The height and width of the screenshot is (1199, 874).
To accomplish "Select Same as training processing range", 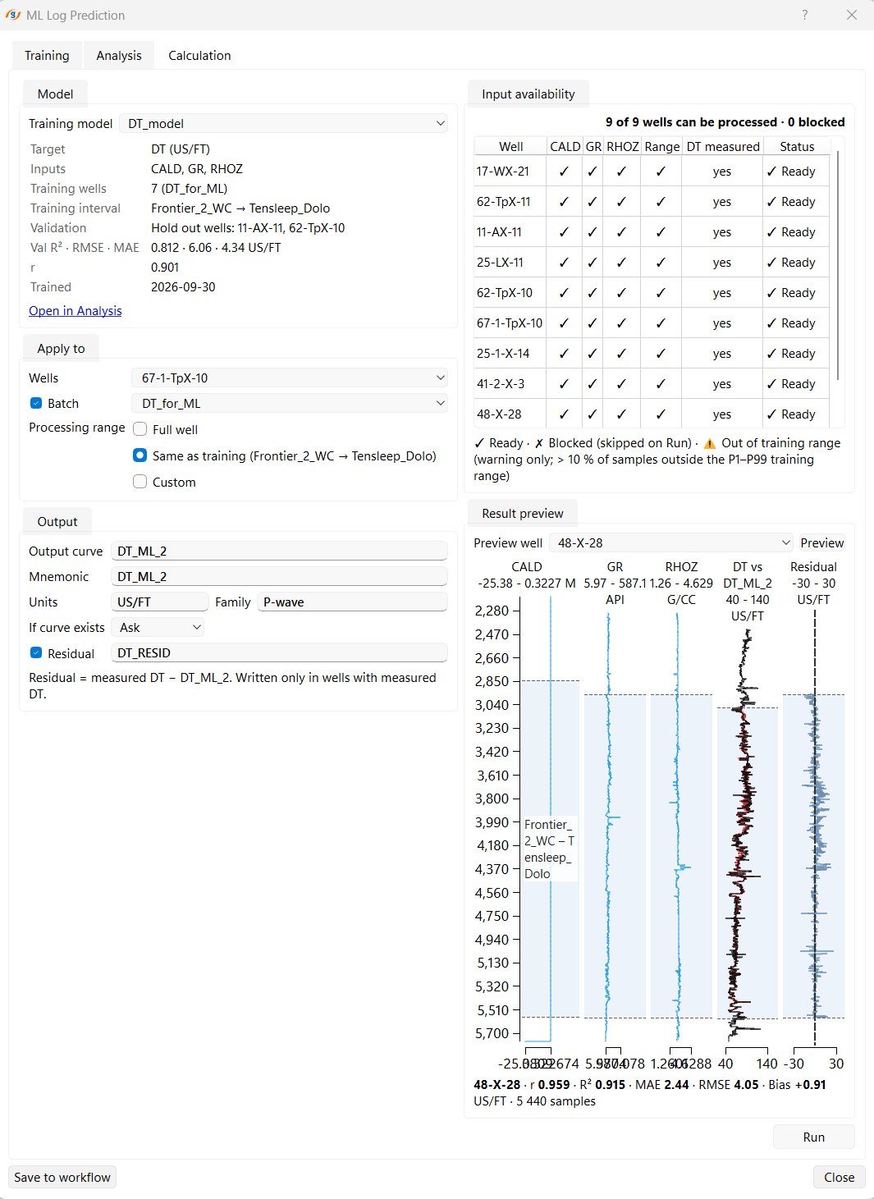I will pyautogui.click(x=140, y=455).
